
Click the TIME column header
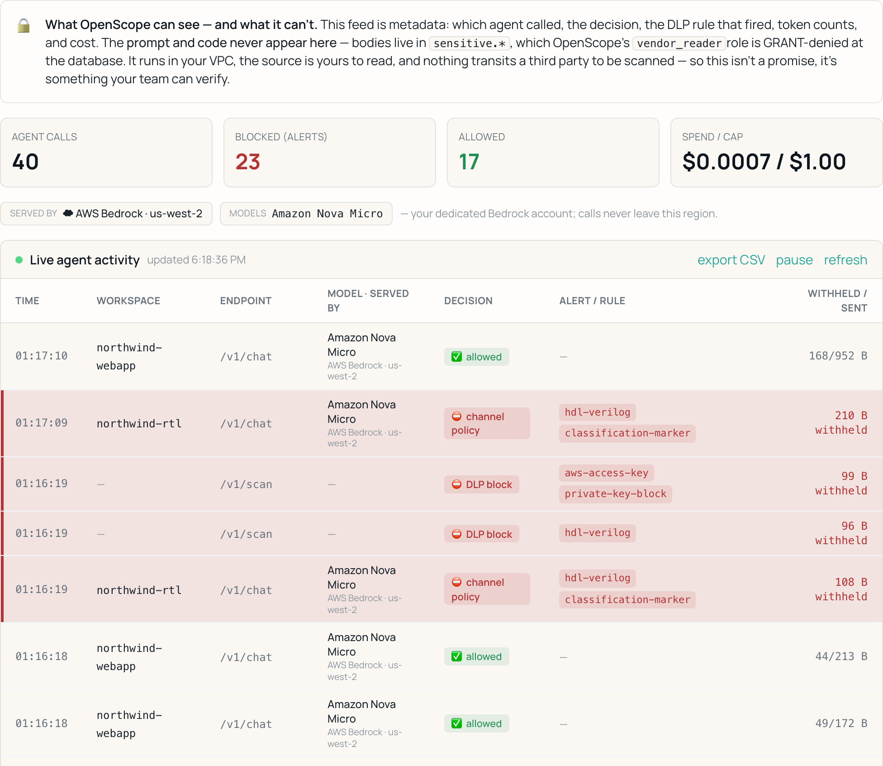27,301
